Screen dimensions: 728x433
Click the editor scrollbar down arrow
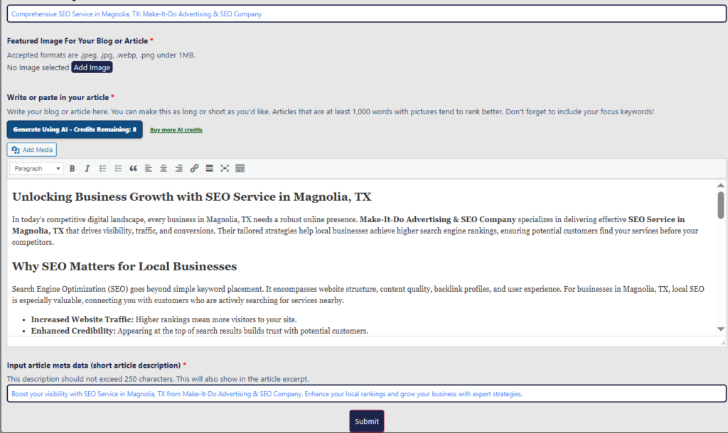coord(721,329)
